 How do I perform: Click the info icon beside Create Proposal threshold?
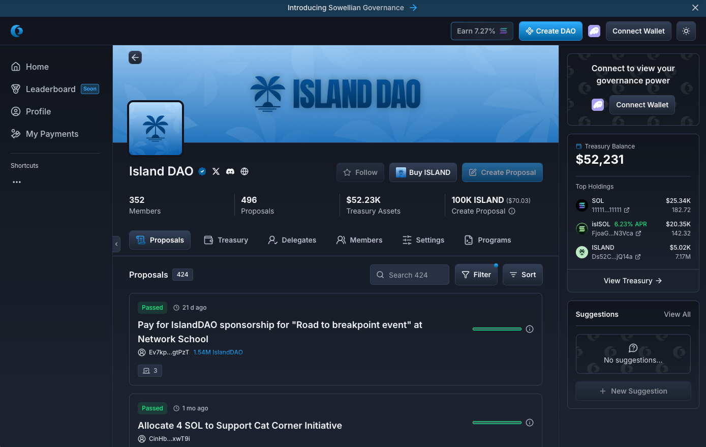pyautogui.click(x=512, y=211)
